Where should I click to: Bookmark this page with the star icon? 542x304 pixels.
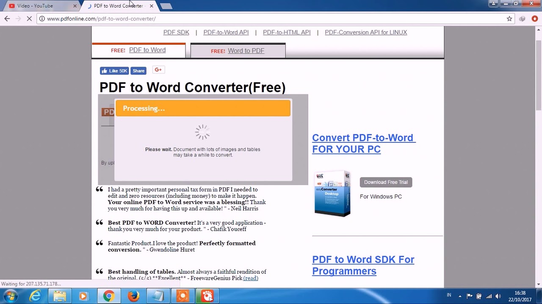pyautogui.click(x=509, y=19)
